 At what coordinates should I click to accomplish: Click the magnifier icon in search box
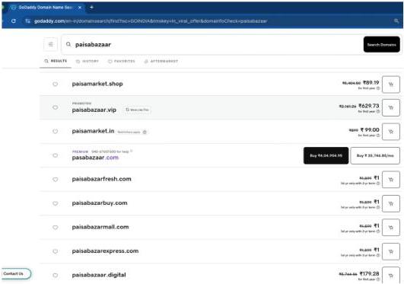(68, 44)
